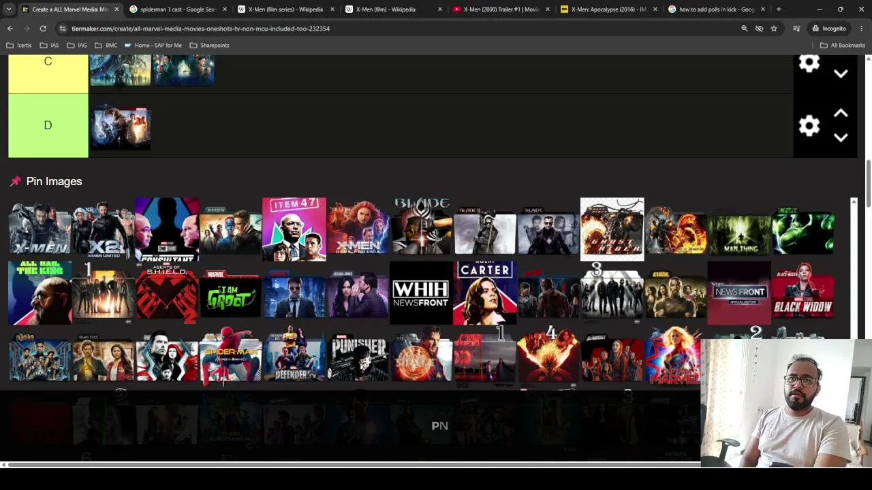Open settings gear for tier C

click(809, 63)
